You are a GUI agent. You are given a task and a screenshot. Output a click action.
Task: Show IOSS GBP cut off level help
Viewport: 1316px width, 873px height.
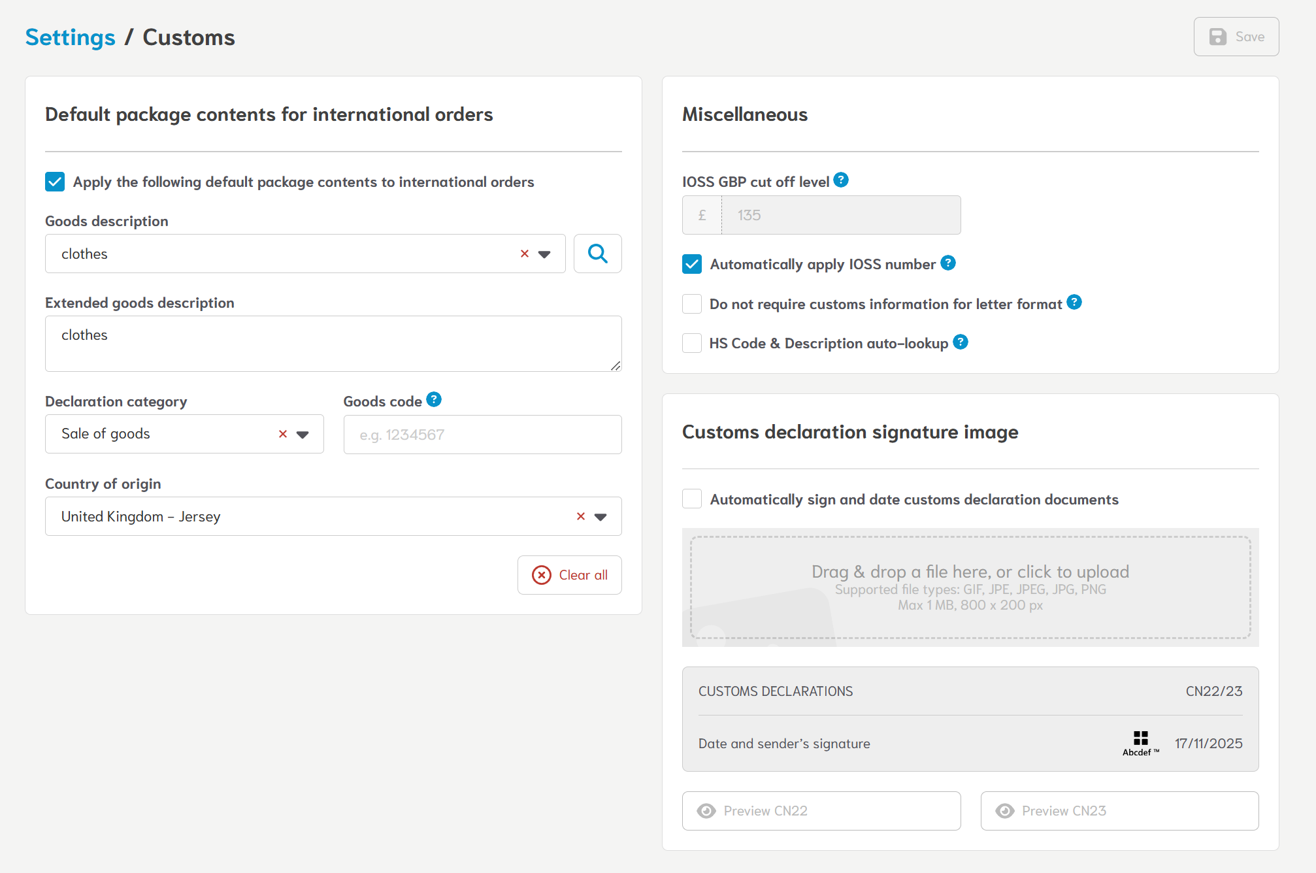pos(841,180)
